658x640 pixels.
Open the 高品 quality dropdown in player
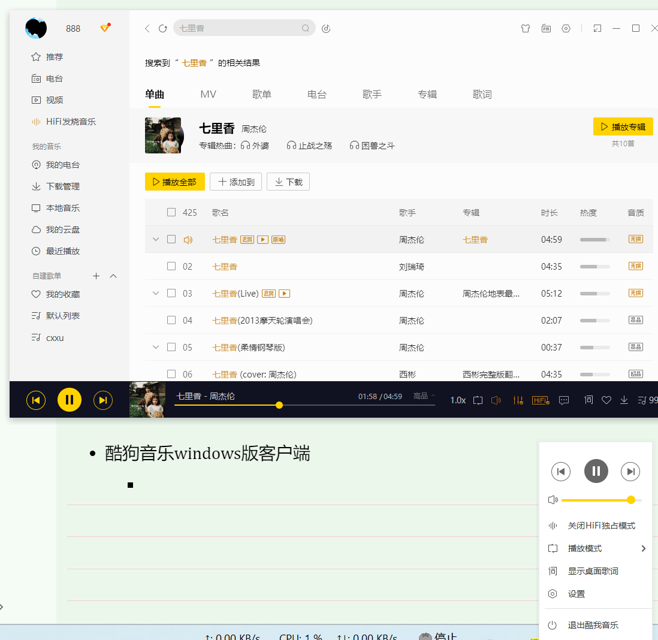pyautogui.click(x=424, y=396)
